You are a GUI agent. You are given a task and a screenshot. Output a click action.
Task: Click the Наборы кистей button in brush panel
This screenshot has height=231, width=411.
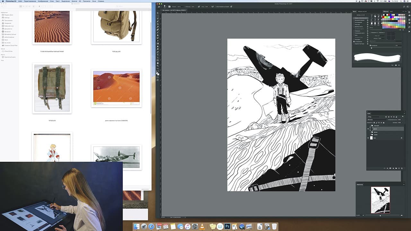click(361, 15)
